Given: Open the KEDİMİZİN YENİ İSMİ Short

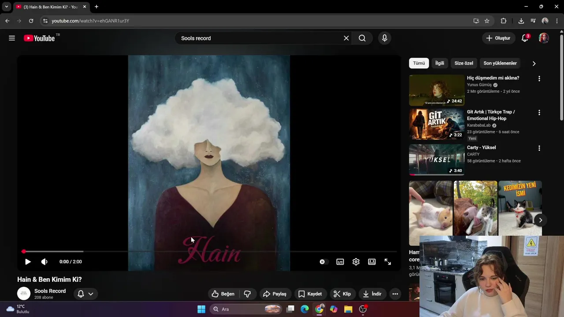Looking at the screenshot, I should point(520,208).
